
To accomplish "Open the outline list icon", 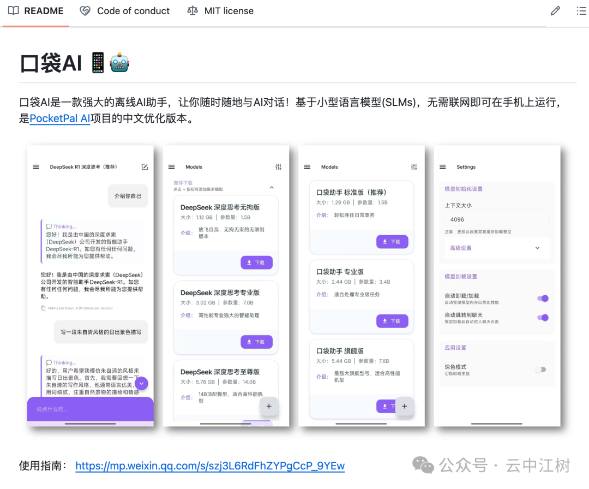I will coord(581,11).
